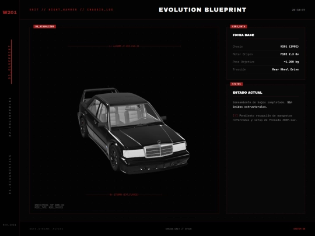Click the ESTADO ACTUAL heading
This screenshot has height=236, width=315.
click(x=247, y=93)
